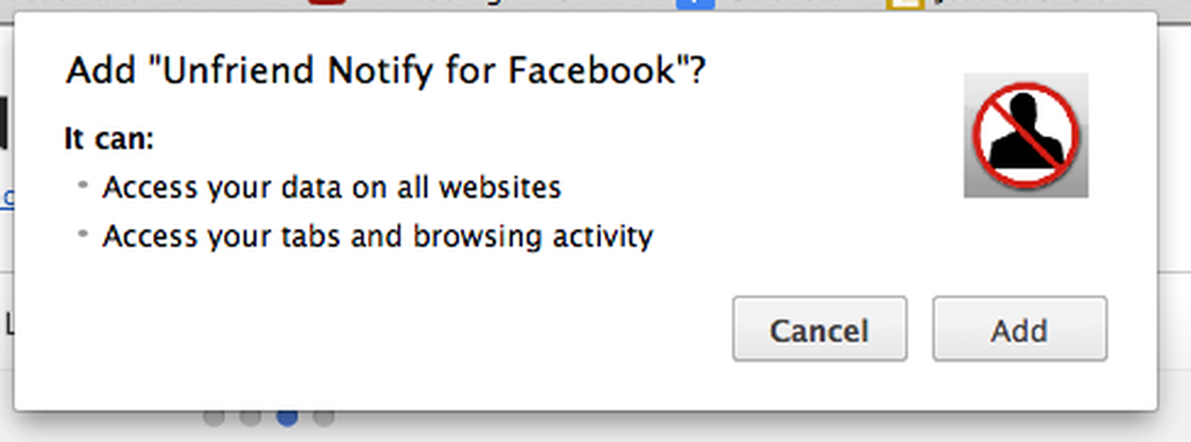This screenshot has height=442, width=1191.
Task: Select the second gray carousel dot
Action: click(x=250, y=417)
